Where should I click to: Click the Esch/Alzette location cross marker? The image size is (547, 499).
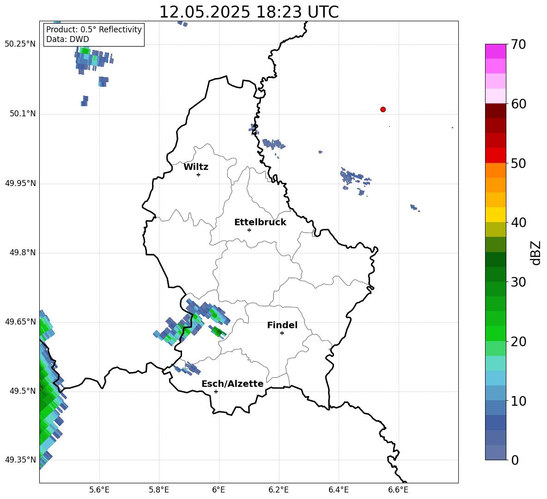coord(216,391)
